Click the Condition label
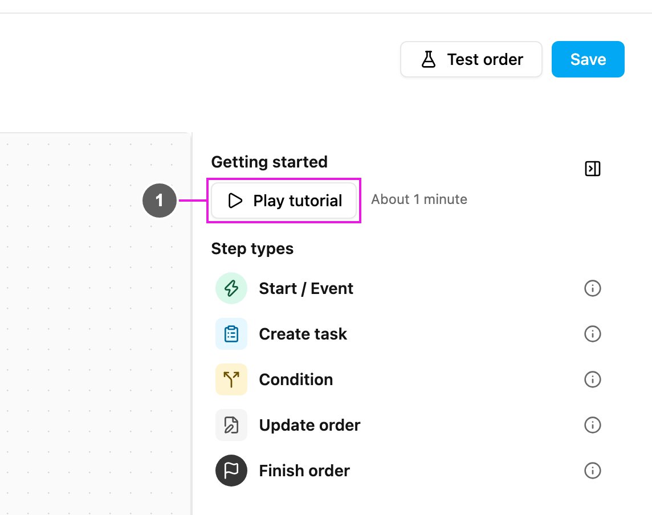The height and width of the screenshot is (515, 652). pyautogui.click(x=296, y=379)
